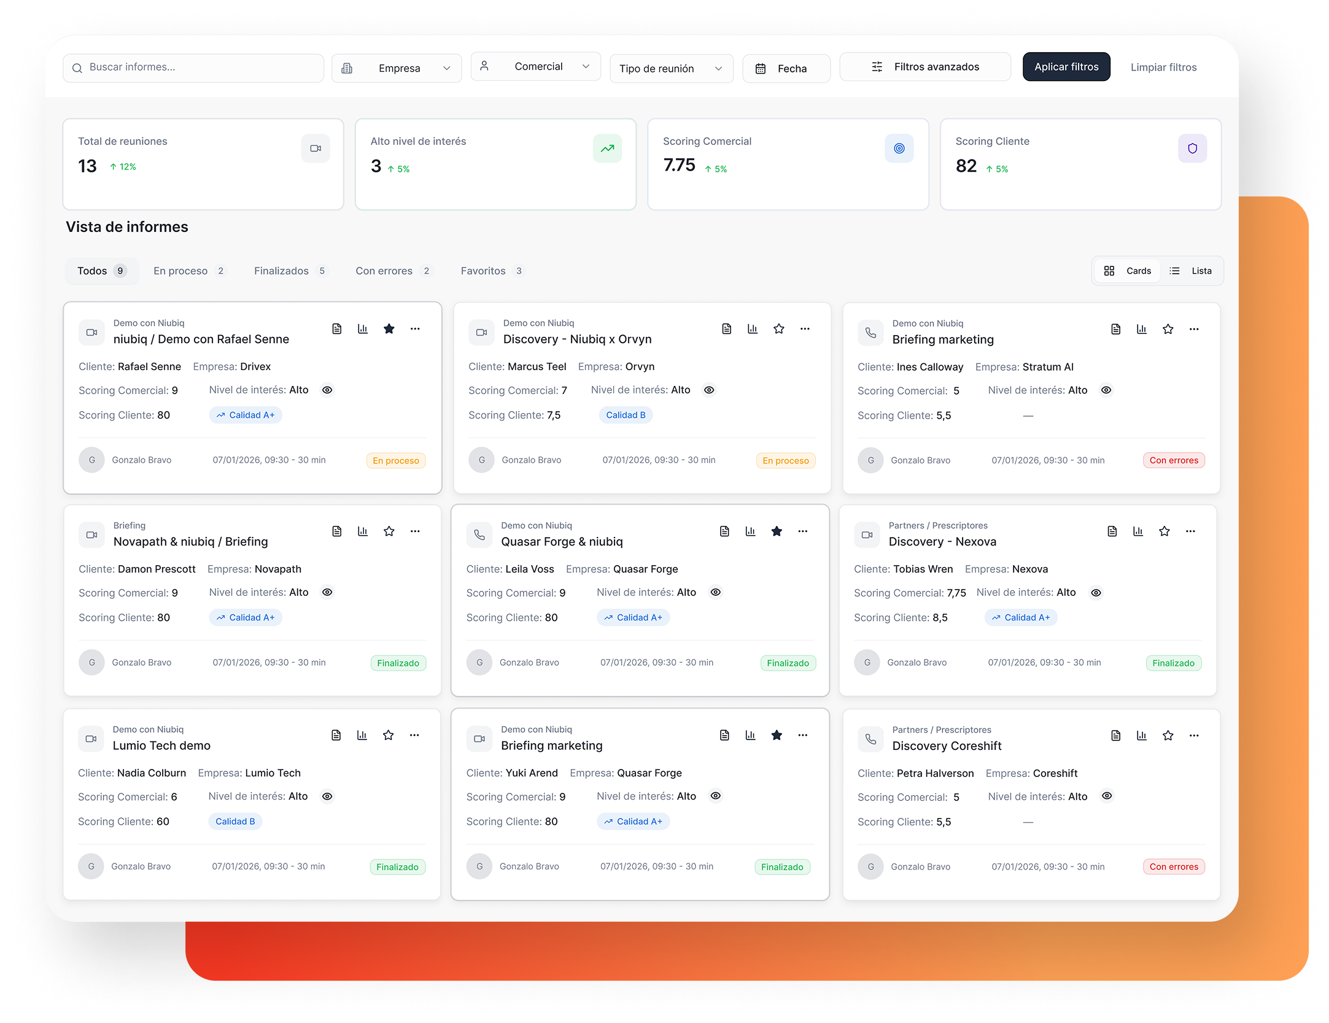Image resolution: width=1329 pixels, height=1023 pixels.
Task: View chart stats on Discovery - Nexova card
Action: [1138, 531]
